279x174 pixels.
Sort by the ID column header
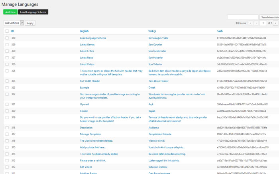pyautogui.click(x=12, y=31)
